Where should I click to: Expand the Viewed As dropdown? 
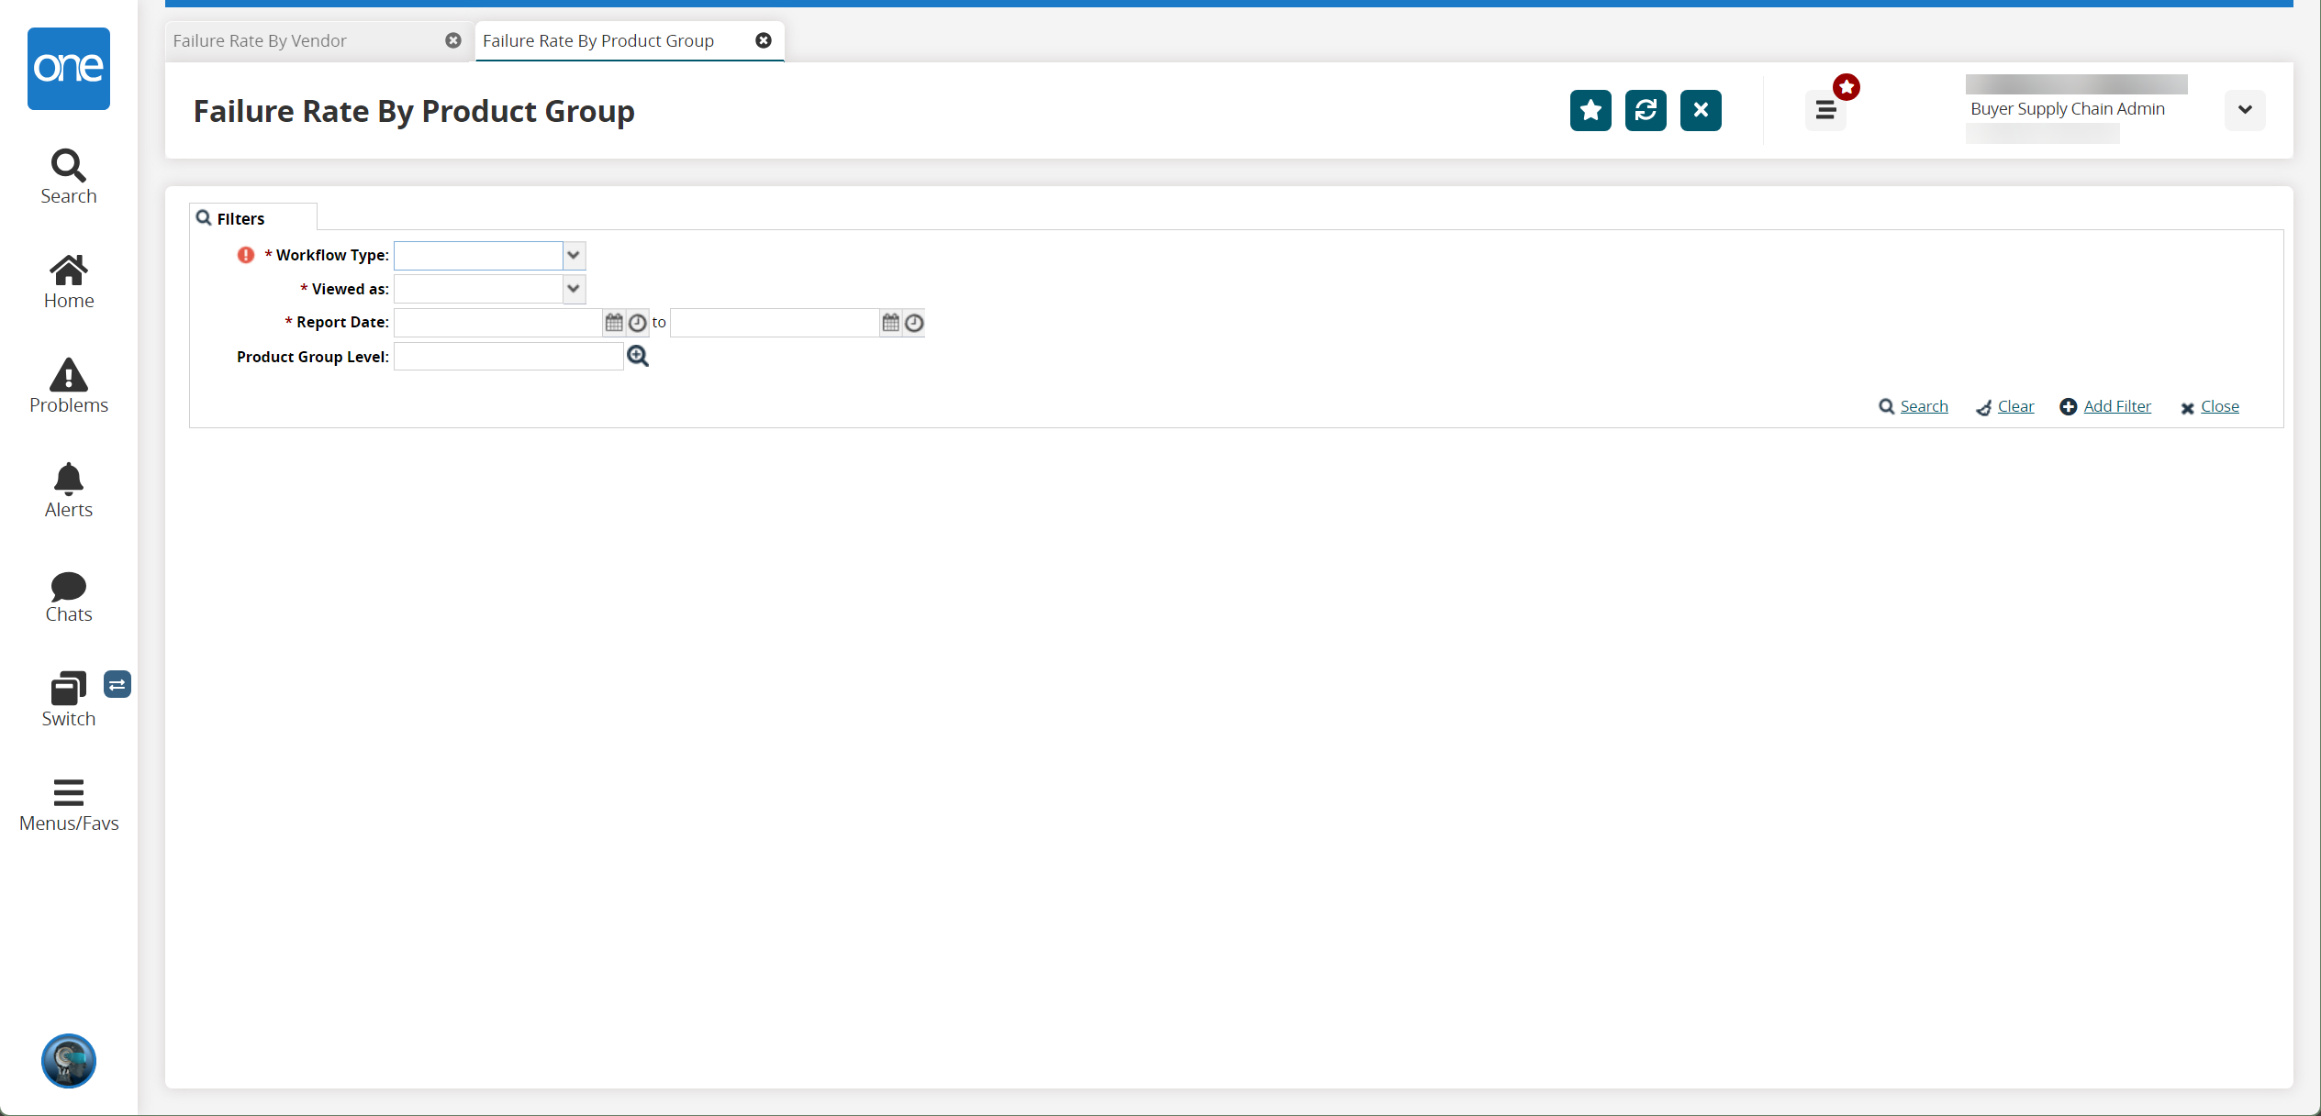(575, 288)
